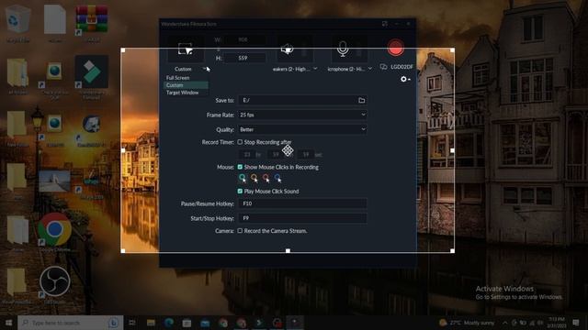Browse for the Save to folder
This screenshot has height=330, width=588.
pos(361,100)
